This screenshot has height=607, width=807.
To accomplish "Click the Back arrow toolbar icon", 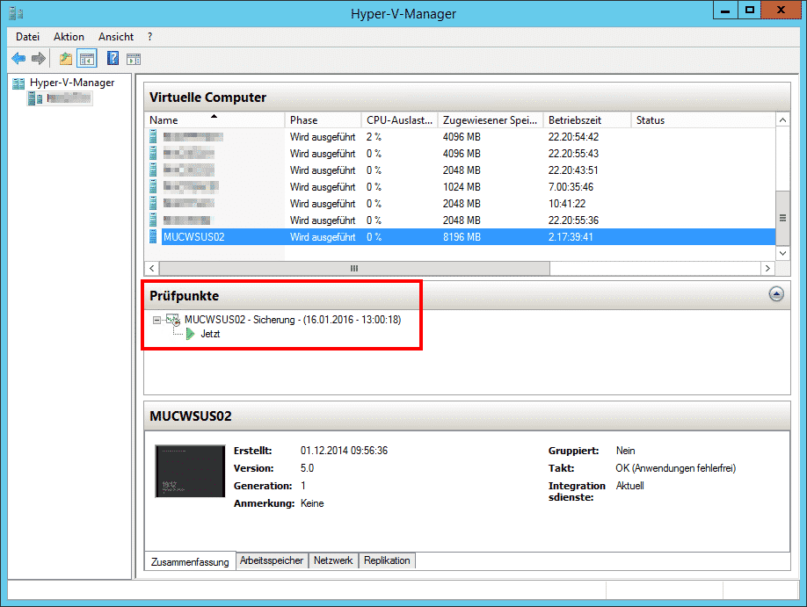I will [x=18, y=59].
